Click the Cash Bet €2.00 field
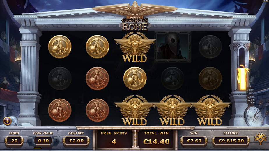This screenshot has height=151, width=269. click(76, 141)
